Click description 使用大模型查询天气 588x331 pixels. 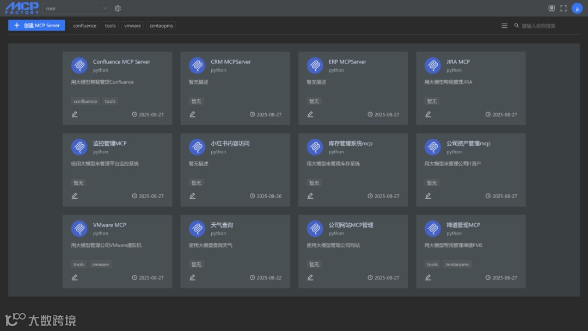click(210, 246)
